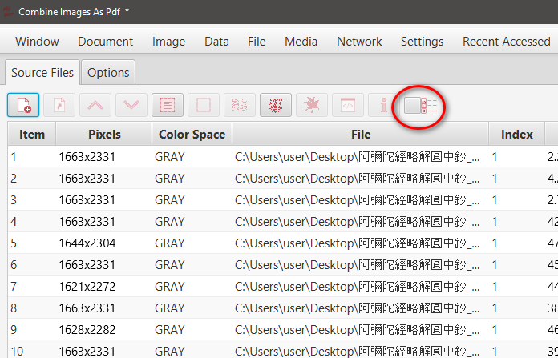This screenshot has height=358, width=558.
Task: Click the HTML code window icon
Action: point(348,105)
